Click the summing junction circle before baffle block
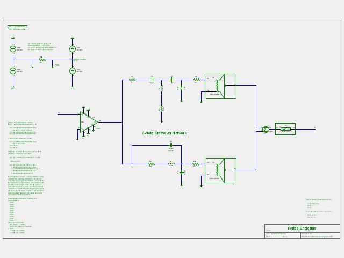Image resolution: width=344 pixels, height=258 pixels. coord(266,130)
